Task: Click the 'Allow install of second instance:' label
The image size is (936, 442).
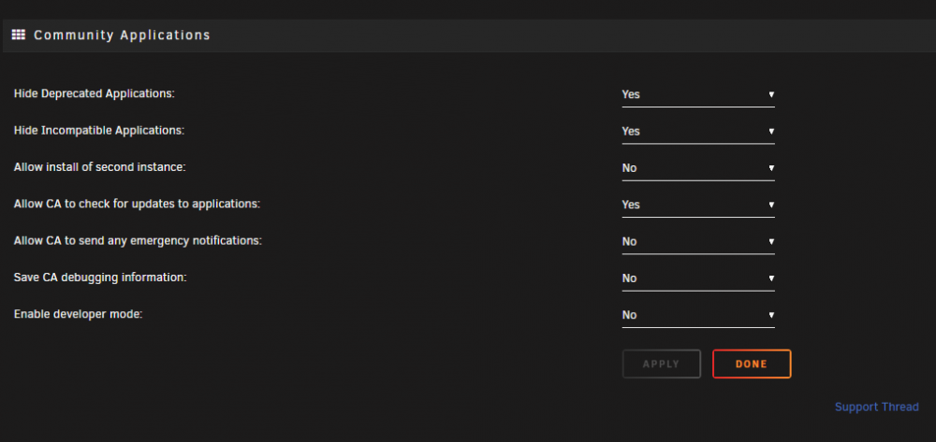Action: click(x=100, y=167)
